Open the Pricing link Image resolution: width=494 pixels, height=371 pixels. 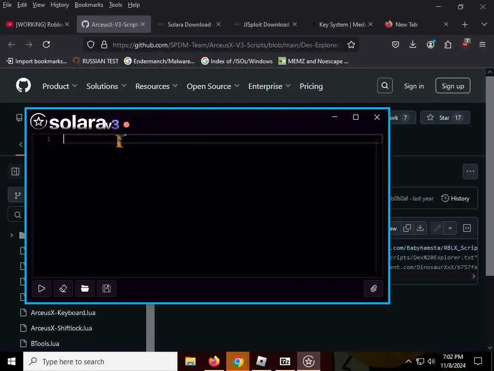point(311,86)
